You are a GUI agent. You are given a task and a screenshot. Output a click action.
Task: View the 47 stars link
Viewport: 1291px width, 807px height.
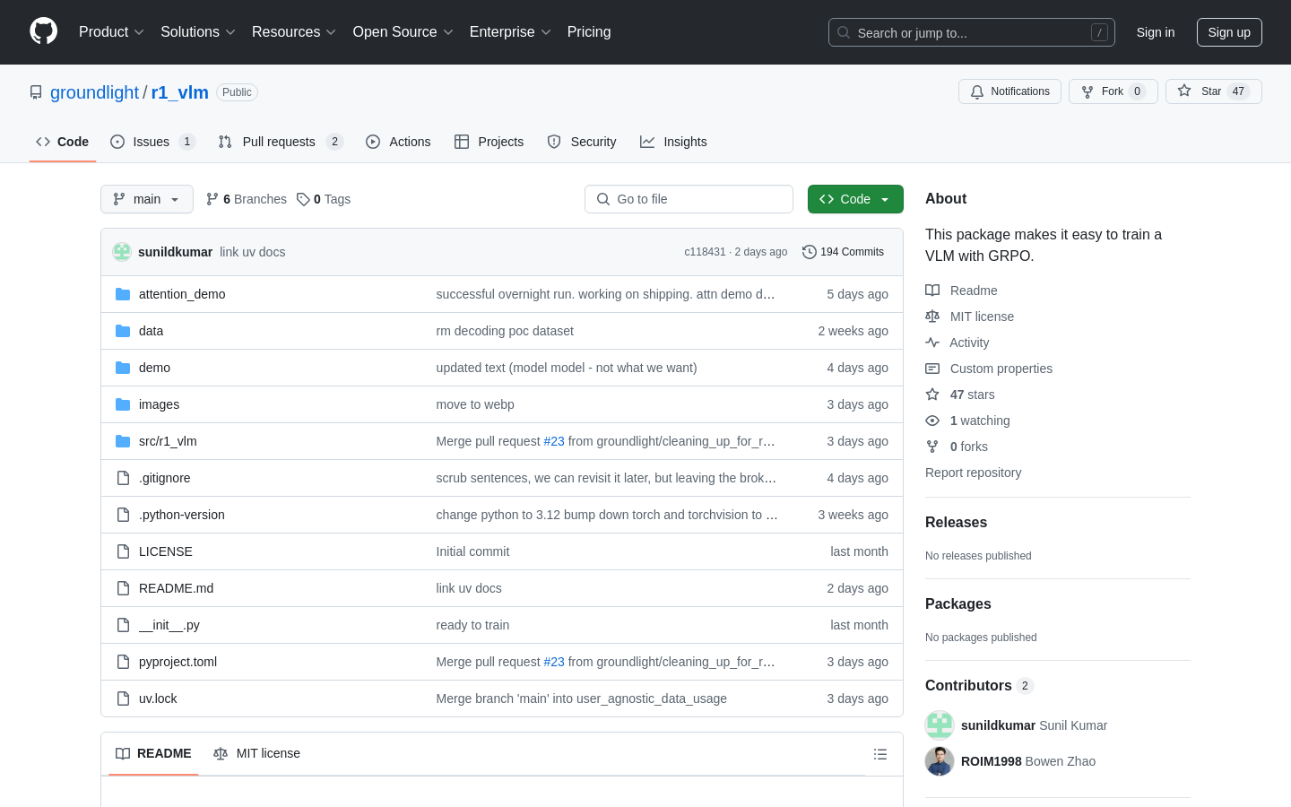point(959,395)
